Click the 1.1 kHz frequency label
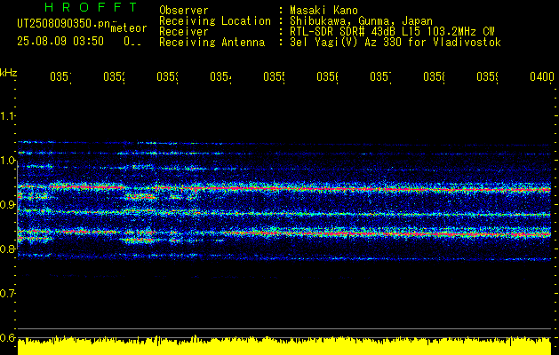559x355 pixels. click(x=7, y=115)
